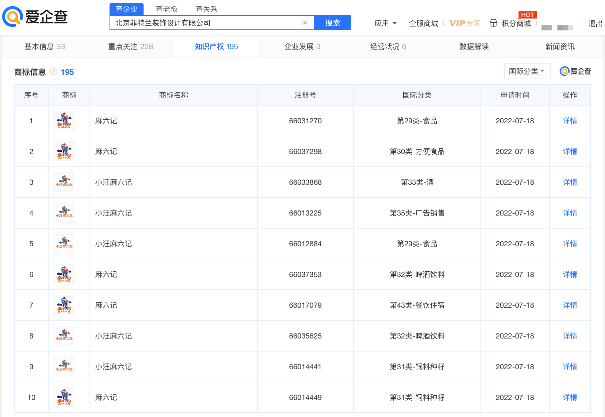Expand the 国际分类 filter dropdown
Screen dimensions: 605x417
[x=527, y=71]
